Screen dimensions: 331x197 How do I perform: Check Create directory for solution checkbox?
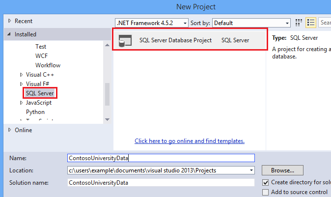[x=265, y=182]
